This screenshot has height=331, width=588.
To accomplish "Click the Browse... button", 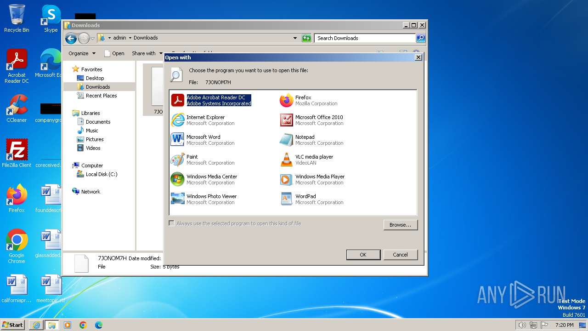I will pos(400,225).
